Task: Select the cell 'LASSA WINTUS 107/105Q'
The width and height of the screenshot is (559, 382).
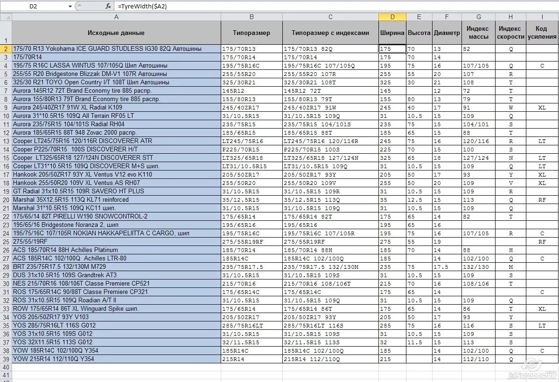Action: point(116,66)
